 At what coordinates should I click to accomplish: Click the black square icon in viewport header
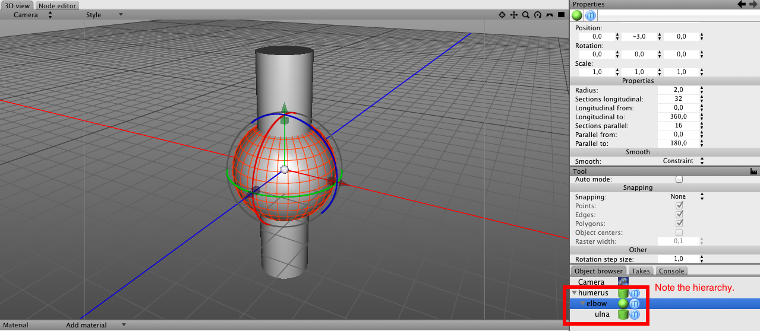pyautogui.click(x=562, y=15)
